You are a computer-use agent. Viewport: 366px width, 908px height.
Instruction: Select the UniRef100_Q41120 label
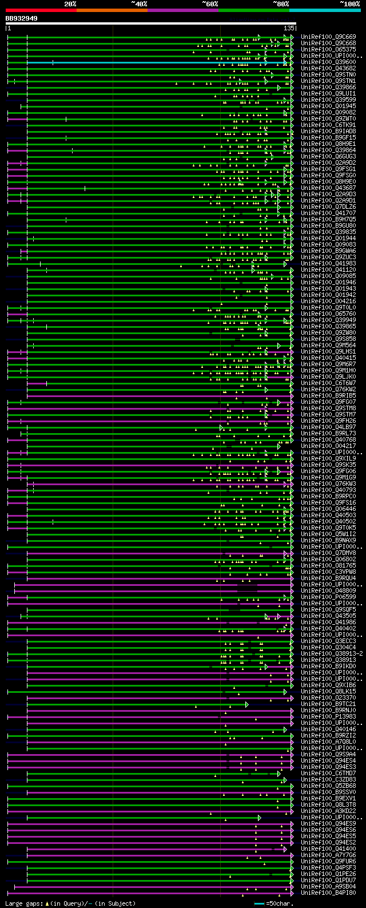coord(328,269)
